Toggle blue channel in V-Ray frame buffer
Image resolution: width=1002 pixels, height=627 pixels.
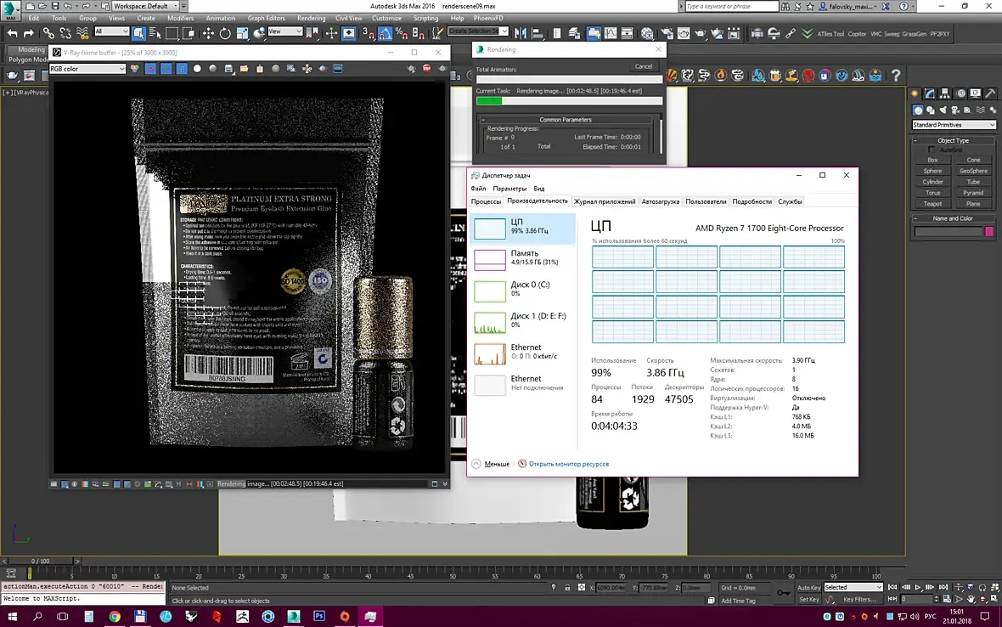[x=182, y=69]
